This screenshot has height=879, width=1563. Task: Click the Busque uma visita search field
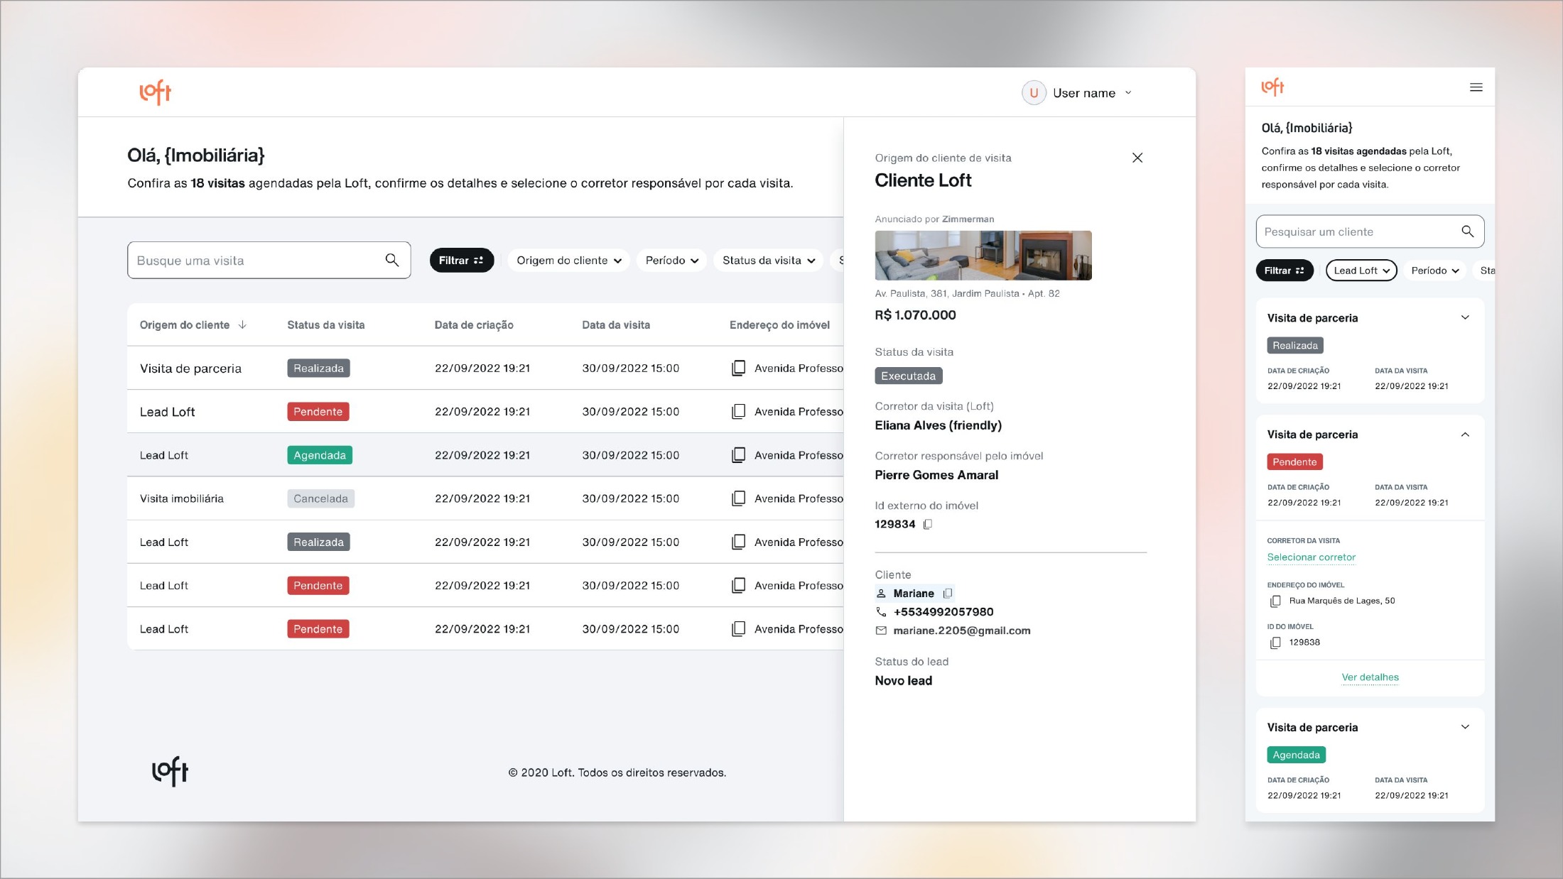coord(269,261)
